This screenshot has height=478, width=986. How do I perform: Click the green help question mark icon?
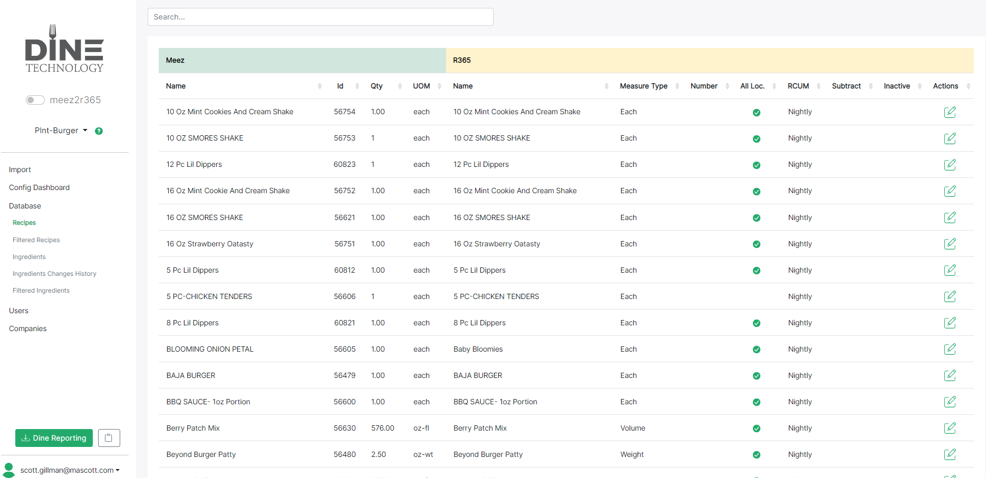pyautogui.click(x=99, y=131)
